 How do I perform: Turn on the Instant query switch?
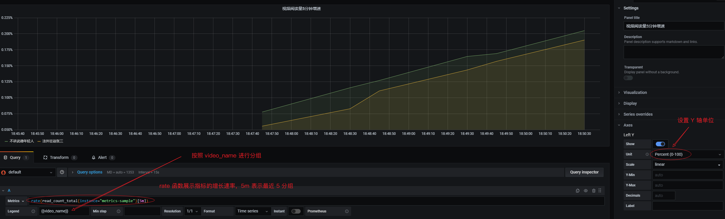(x=296, y=211)
